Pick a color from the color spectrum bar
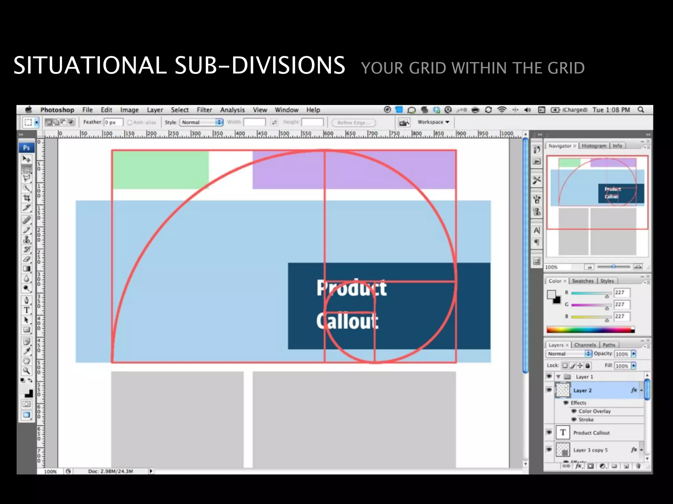673x504 pixels. [x=591, y=330]
